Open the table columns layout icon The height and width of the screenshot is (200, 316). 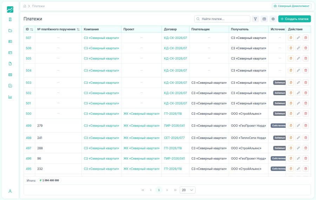click(x=264, y=19)
